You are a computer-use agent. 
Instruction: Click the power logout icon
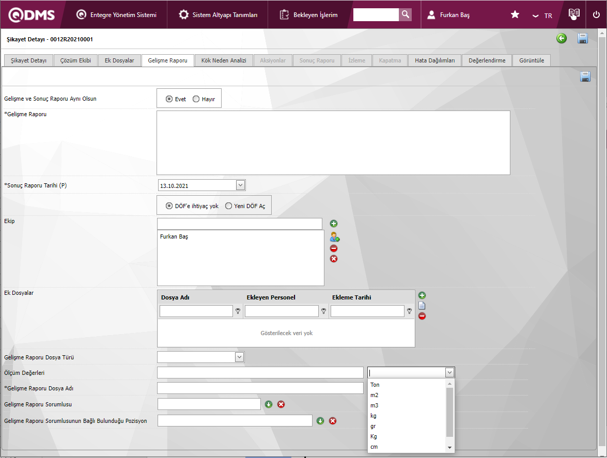[x=596, y=14]
